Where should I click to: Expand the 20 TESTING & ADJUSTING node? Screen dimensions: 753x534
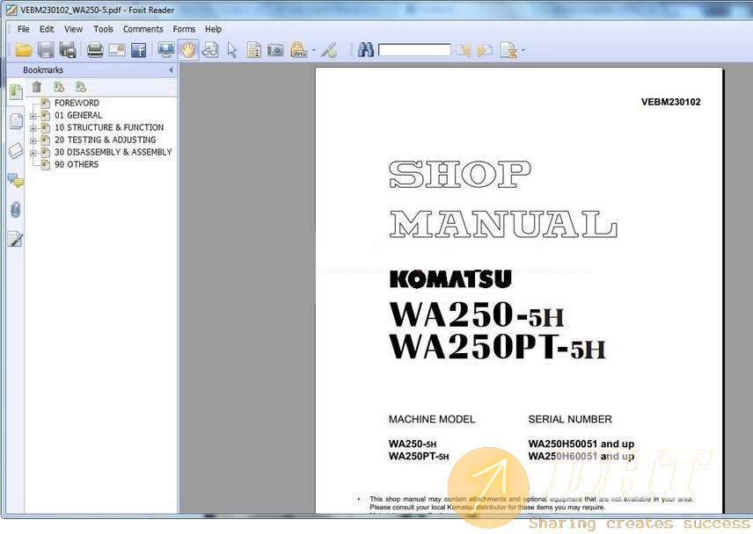(x=33, y=141)
